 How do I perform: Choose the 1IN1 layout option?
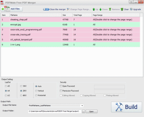pos(21,86)
